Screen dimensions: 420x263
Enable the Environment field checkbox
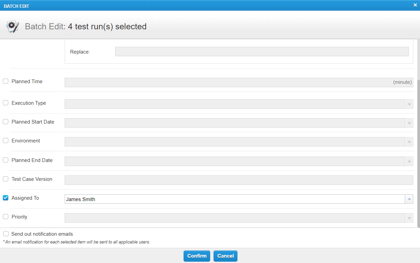[6, 140]
